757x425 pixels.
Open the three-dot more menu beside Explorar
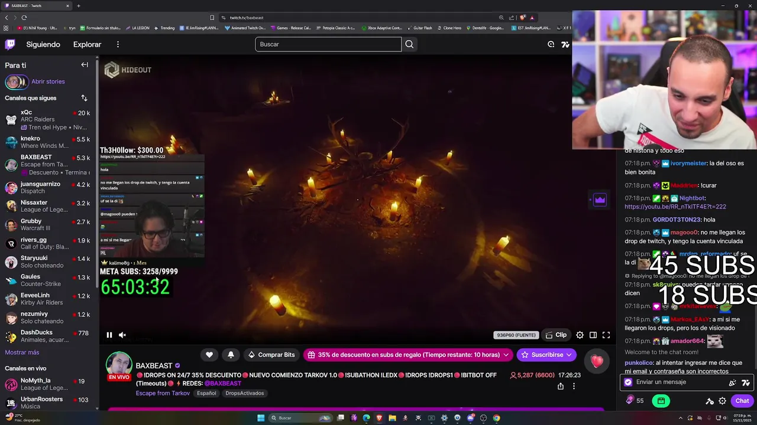[x=118, y=44]
